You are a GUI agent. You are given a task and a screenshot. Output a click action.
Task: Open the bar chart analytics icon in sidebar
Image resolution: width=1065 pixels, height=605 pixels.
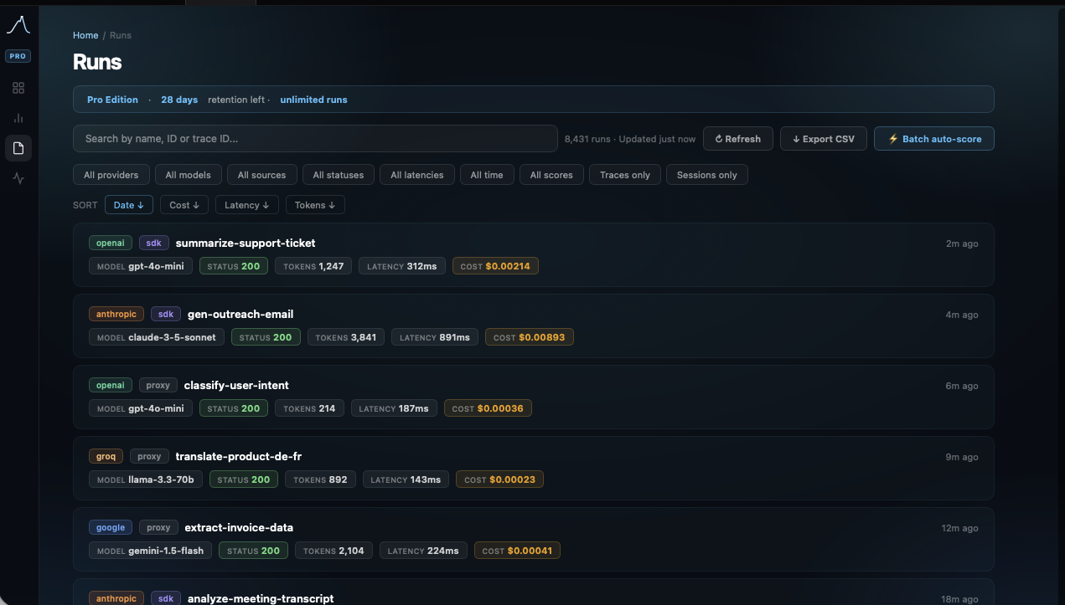click(x=18, y=118)
